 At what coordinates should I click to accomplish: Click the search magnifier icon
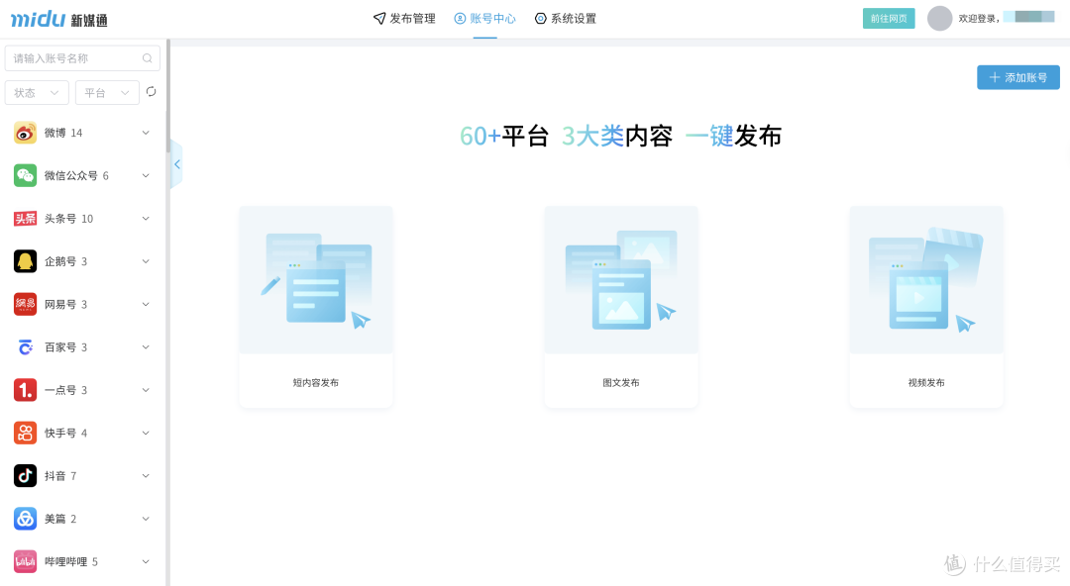(147, 58)
